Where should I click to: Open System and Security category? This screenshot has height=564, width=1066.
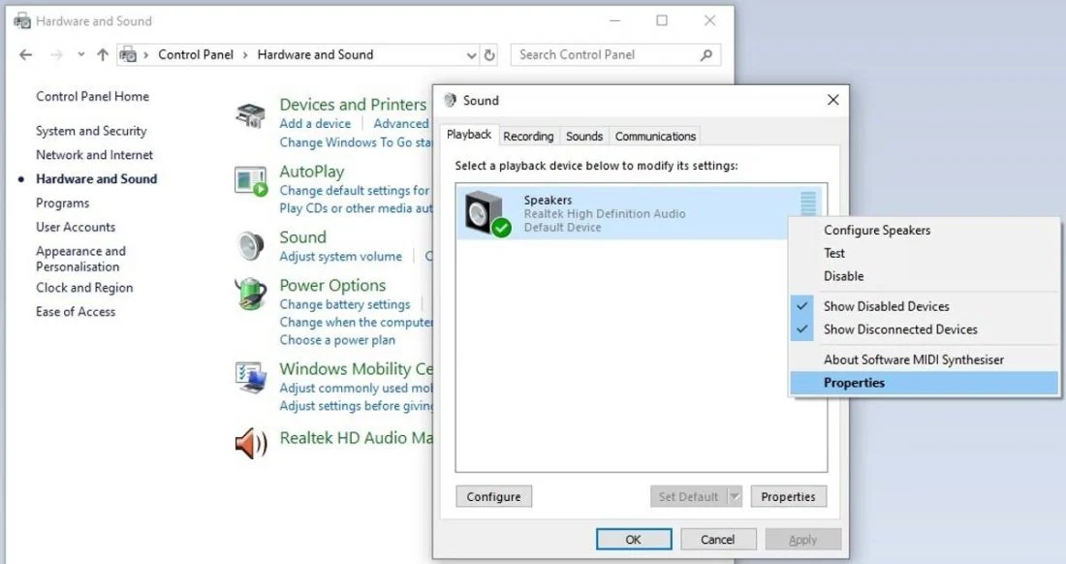tap(91, 131)
